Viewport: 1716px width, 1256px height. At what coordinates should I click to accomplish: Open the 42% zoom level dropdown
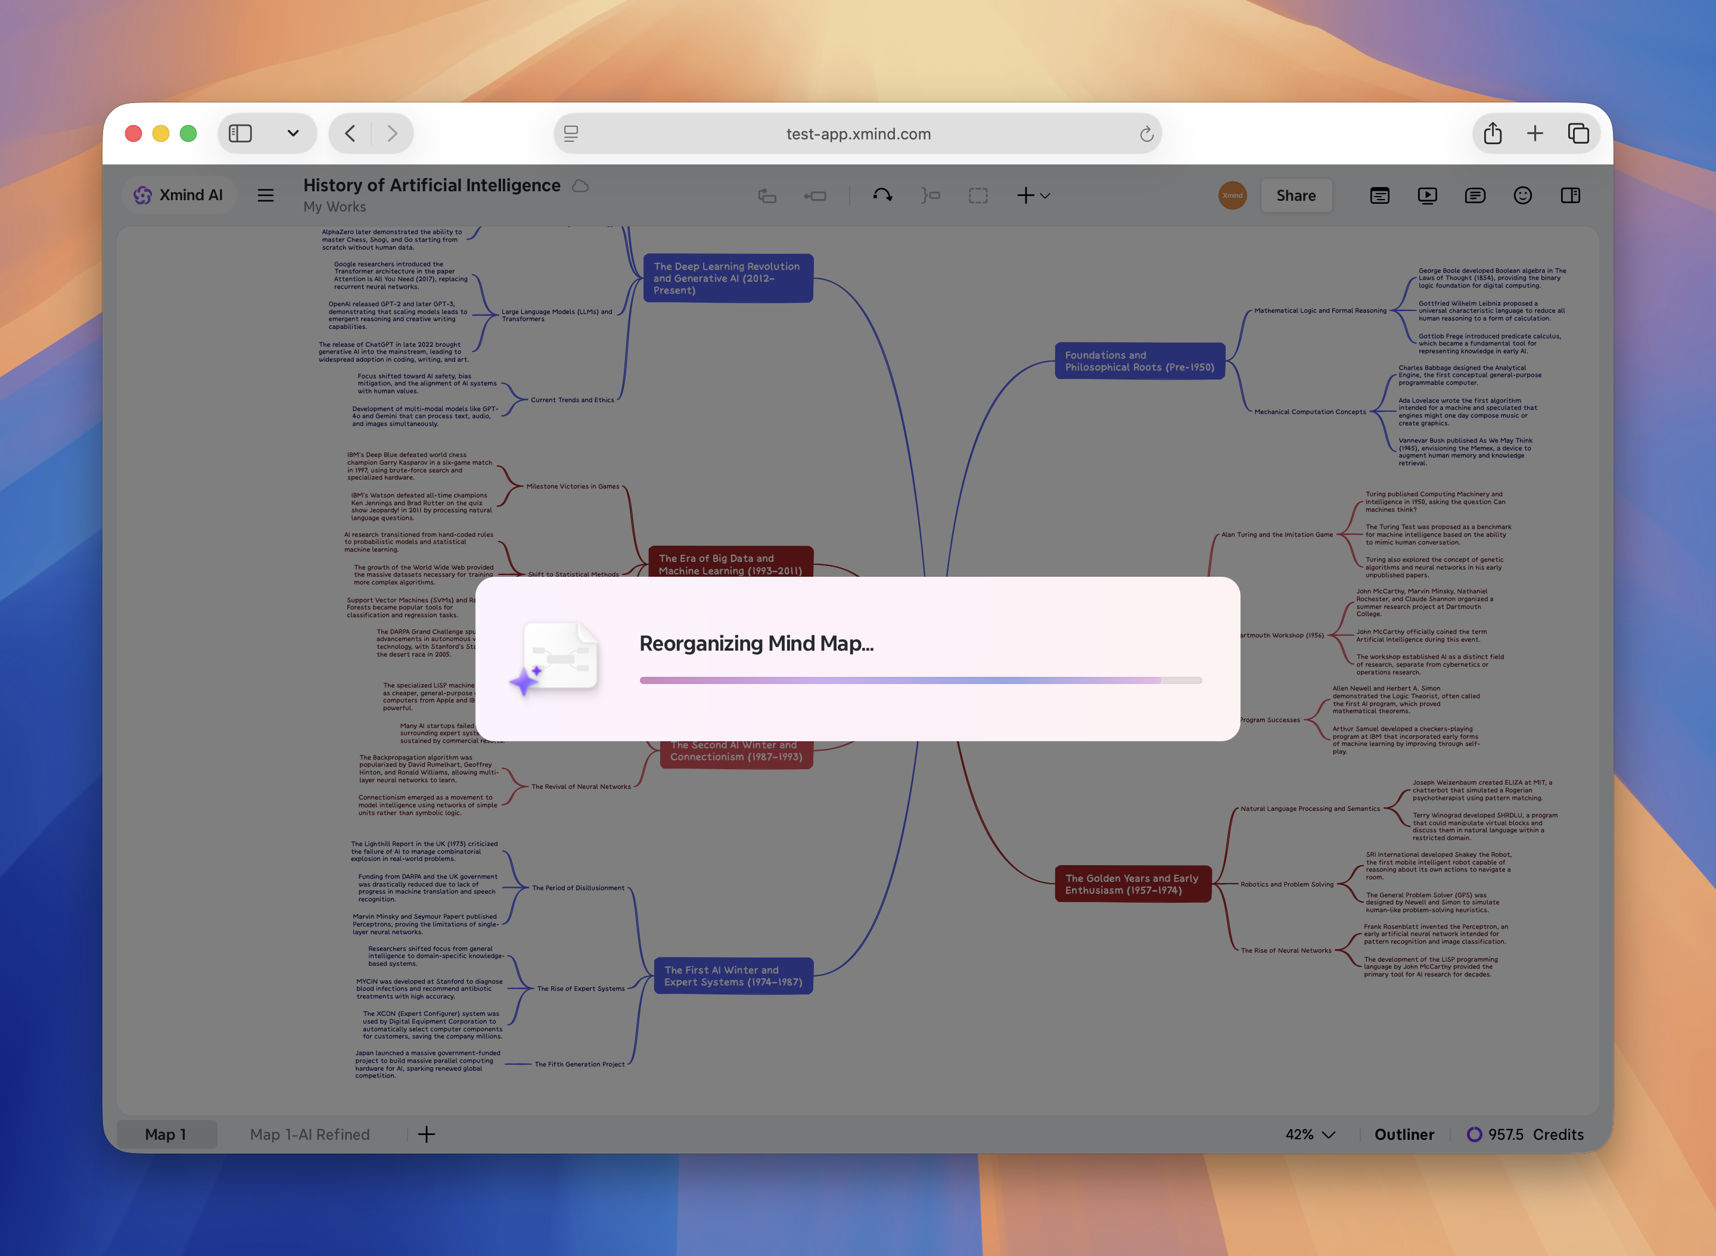pyautogui.click(x=1310, y=1134)
